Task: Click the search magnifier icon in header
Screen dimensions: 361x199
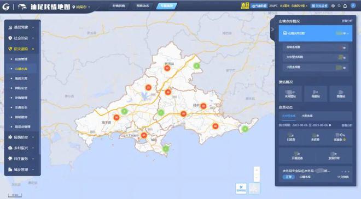Action: point(339,6)
